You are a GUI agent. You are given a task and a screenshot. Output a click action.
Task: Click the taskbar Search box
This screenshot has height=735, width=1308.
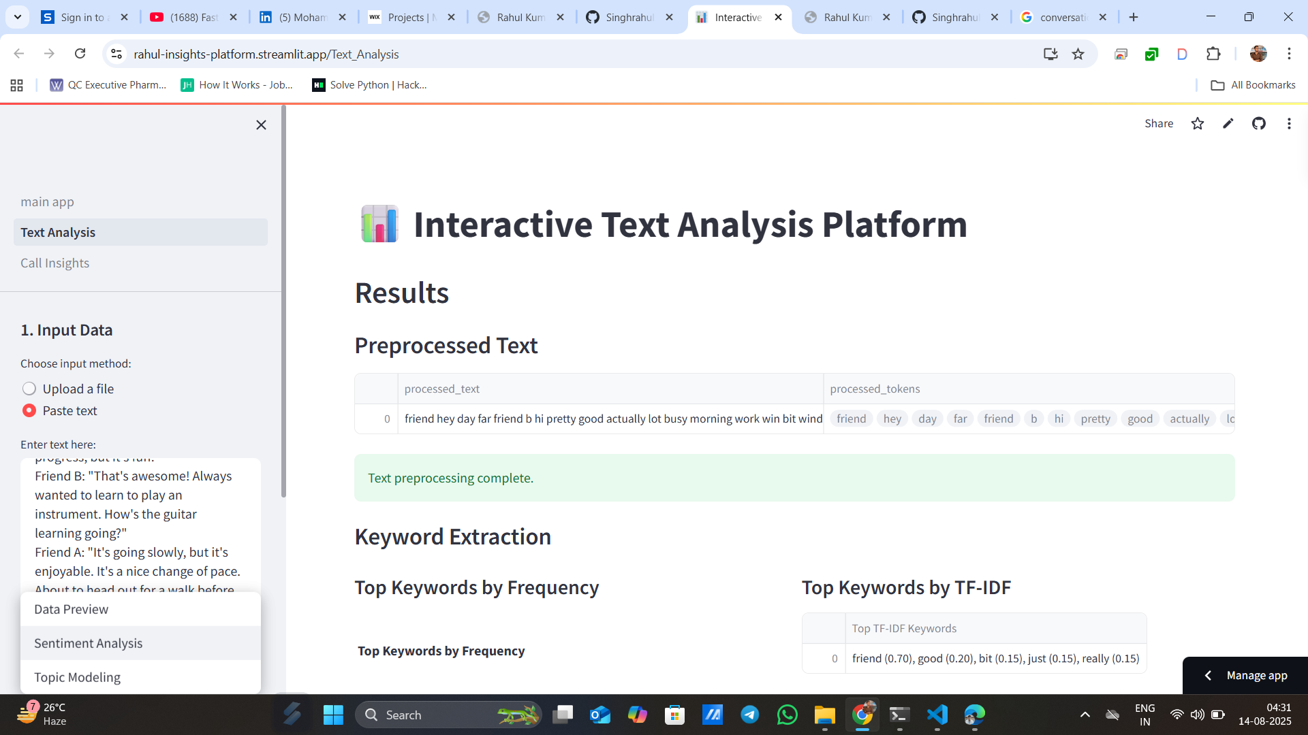coord(448,715)
